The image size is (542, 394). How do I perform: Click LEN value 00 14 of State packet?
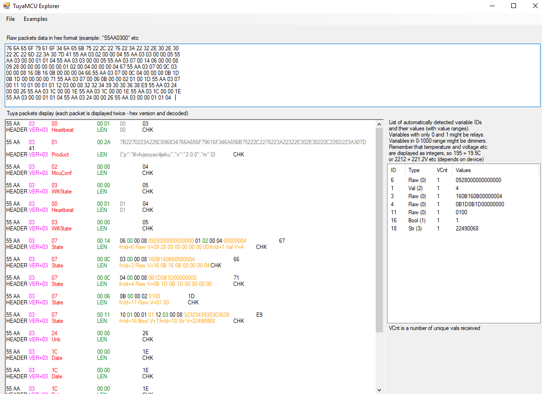click(103, 241)
